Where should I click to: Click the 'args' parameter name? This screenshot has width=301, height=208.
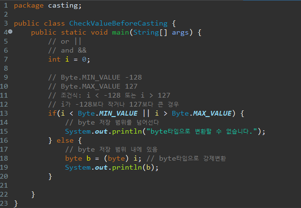(180, 33)
